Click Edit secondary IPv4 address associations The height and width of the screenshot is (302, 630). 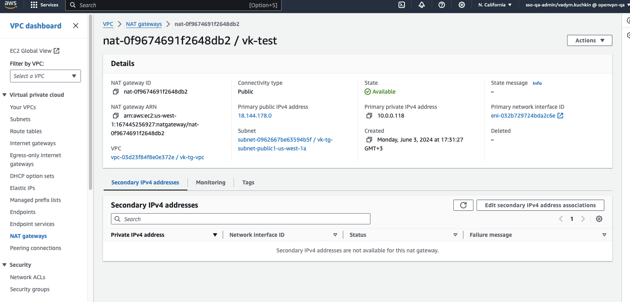540,205
